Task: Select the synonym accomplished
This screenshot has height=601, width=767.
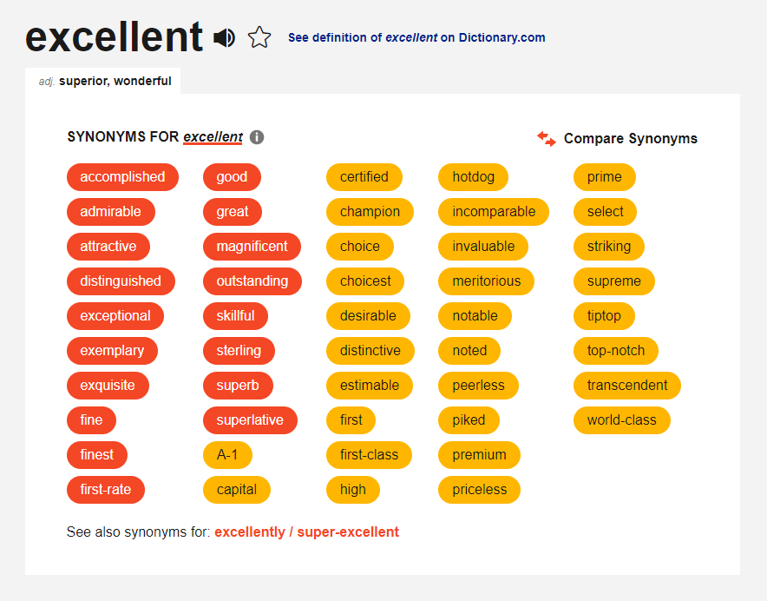Action: pyautogui.click(x=123, y=177)
